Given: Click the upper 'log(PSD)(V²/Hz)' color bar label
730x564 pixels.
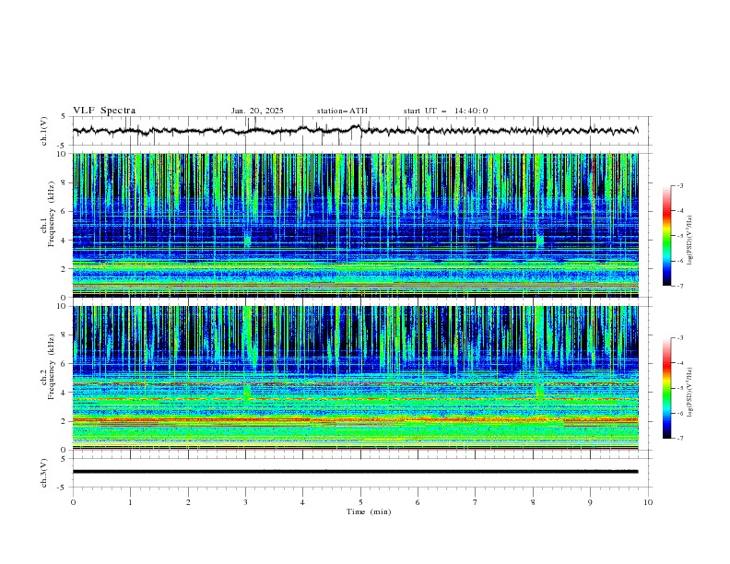Looking at the screenshot, I should [690, 241].
